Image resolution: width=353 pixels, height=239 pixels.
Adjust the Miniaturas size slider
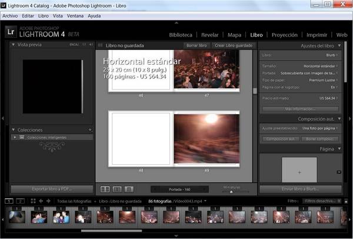point(231,192)
